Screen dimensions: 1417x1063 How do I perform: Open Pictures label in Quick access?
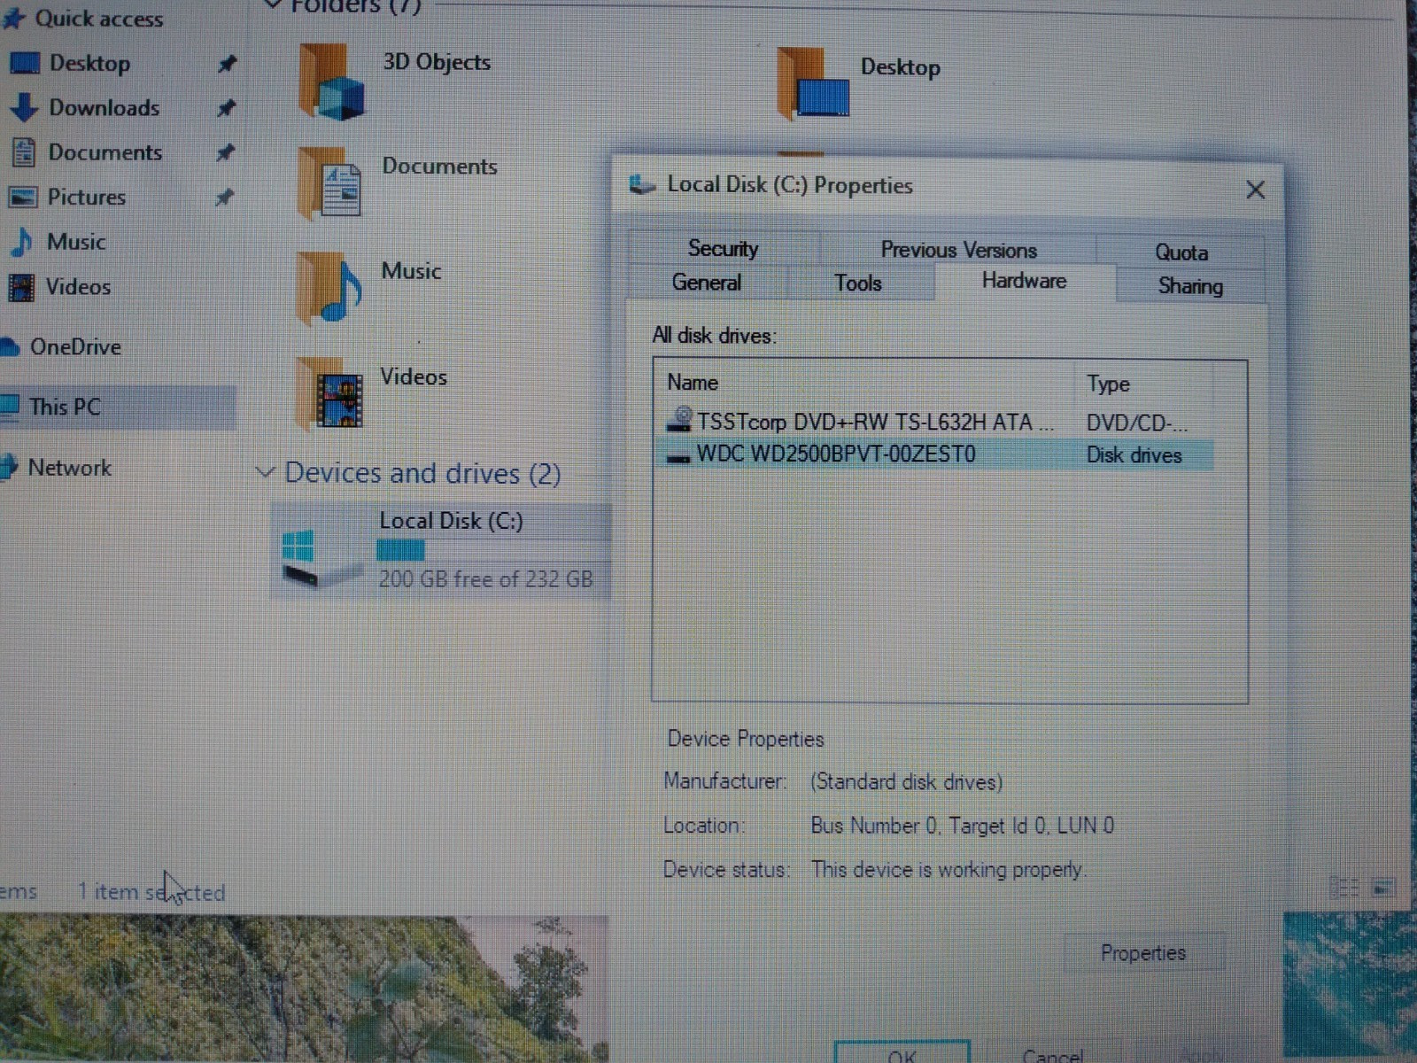coord(87,198)
